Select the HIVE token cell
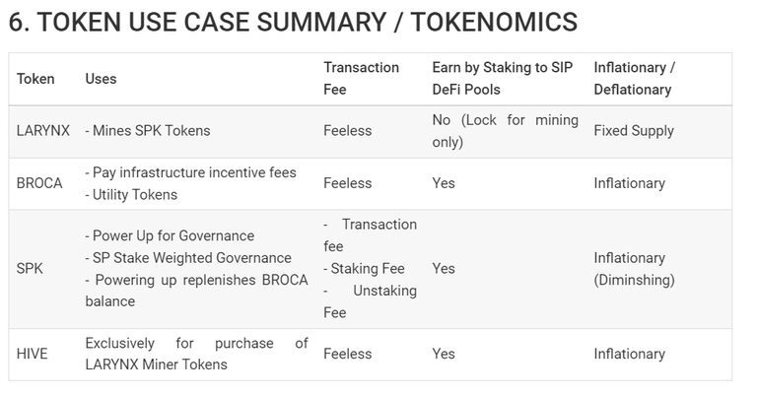The width and height of the screenshot is (757, 396). click(x=33, y=354)
